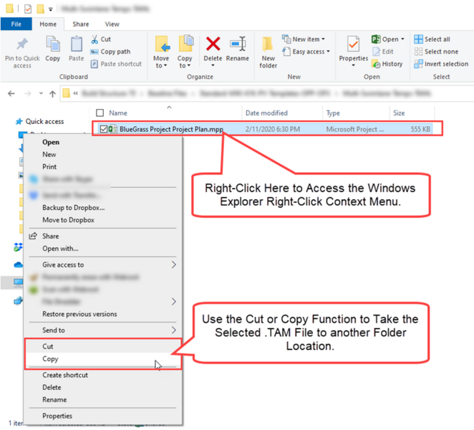Expand the Open button dropdown arrow

[402, 39]
